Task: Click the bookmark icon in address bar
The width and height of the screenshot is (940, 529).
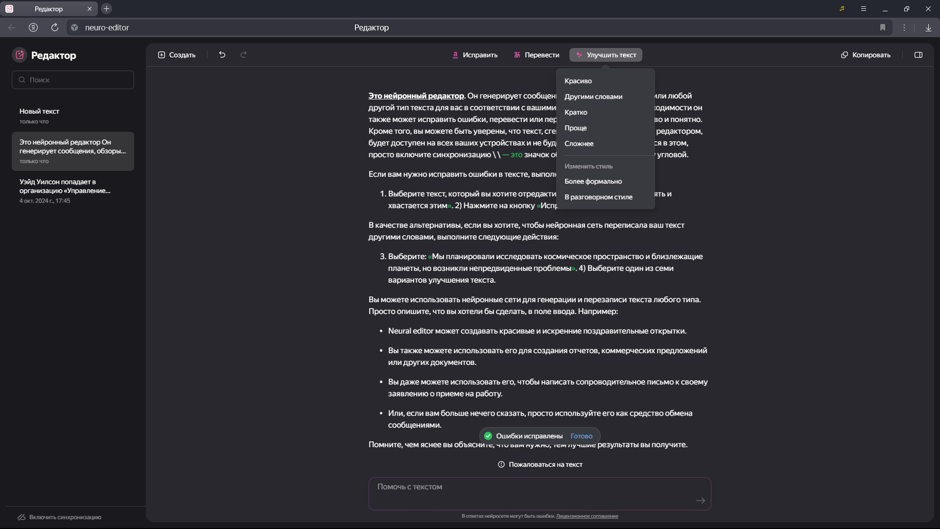Action: [x=882, y=27]
